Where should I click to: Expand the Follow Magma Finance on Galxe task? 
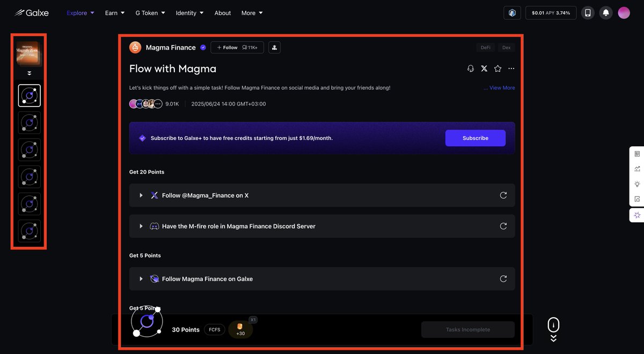(x=141, y=279)
